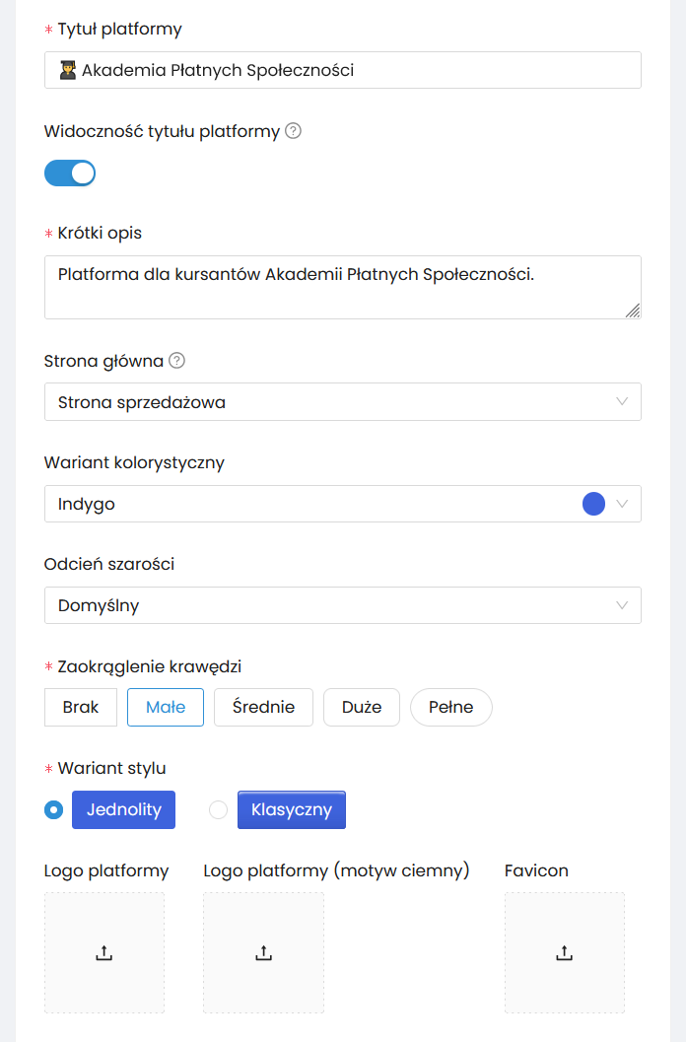686x1042 pixels.
Task: Select the Jednolity style radio button
Action: [x=54, y=810]
